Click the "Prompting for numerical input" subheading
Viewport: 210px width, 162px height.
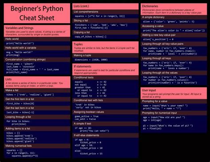click(159, 113)
